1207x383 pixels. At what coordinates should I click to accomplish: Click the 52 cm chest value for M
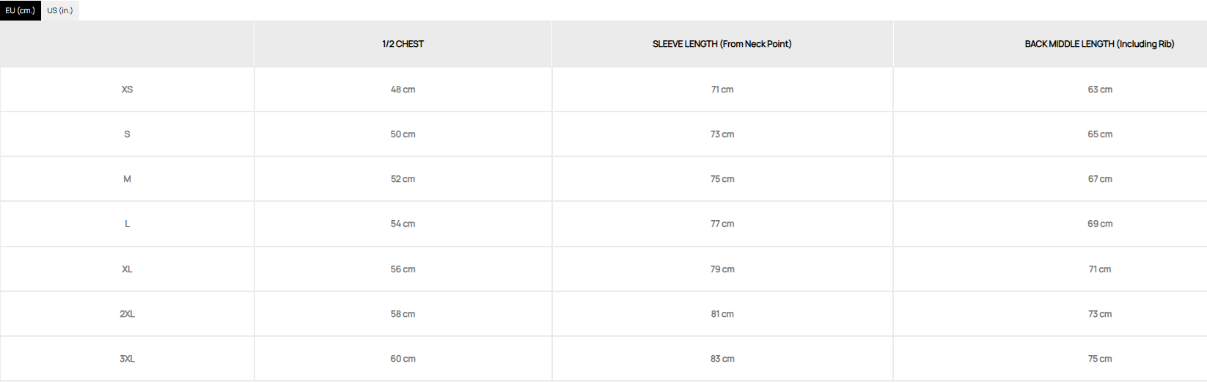(403, 179)
